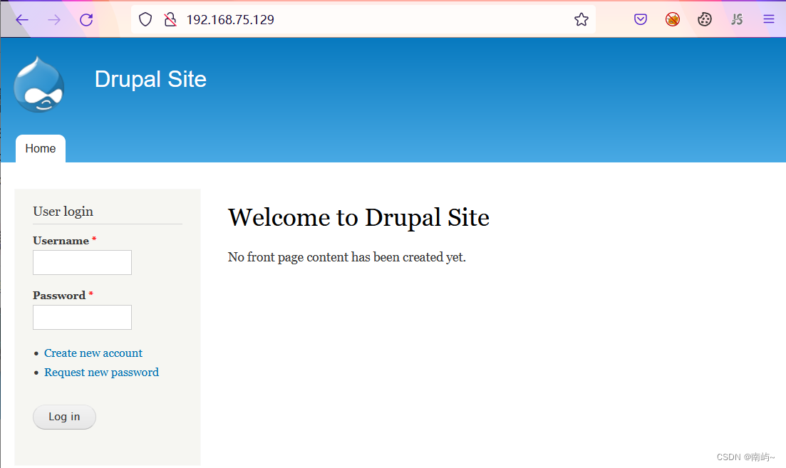Go back with the browser back arrow
The height and width of the screenshot is (468, 786).
point(22,19)
